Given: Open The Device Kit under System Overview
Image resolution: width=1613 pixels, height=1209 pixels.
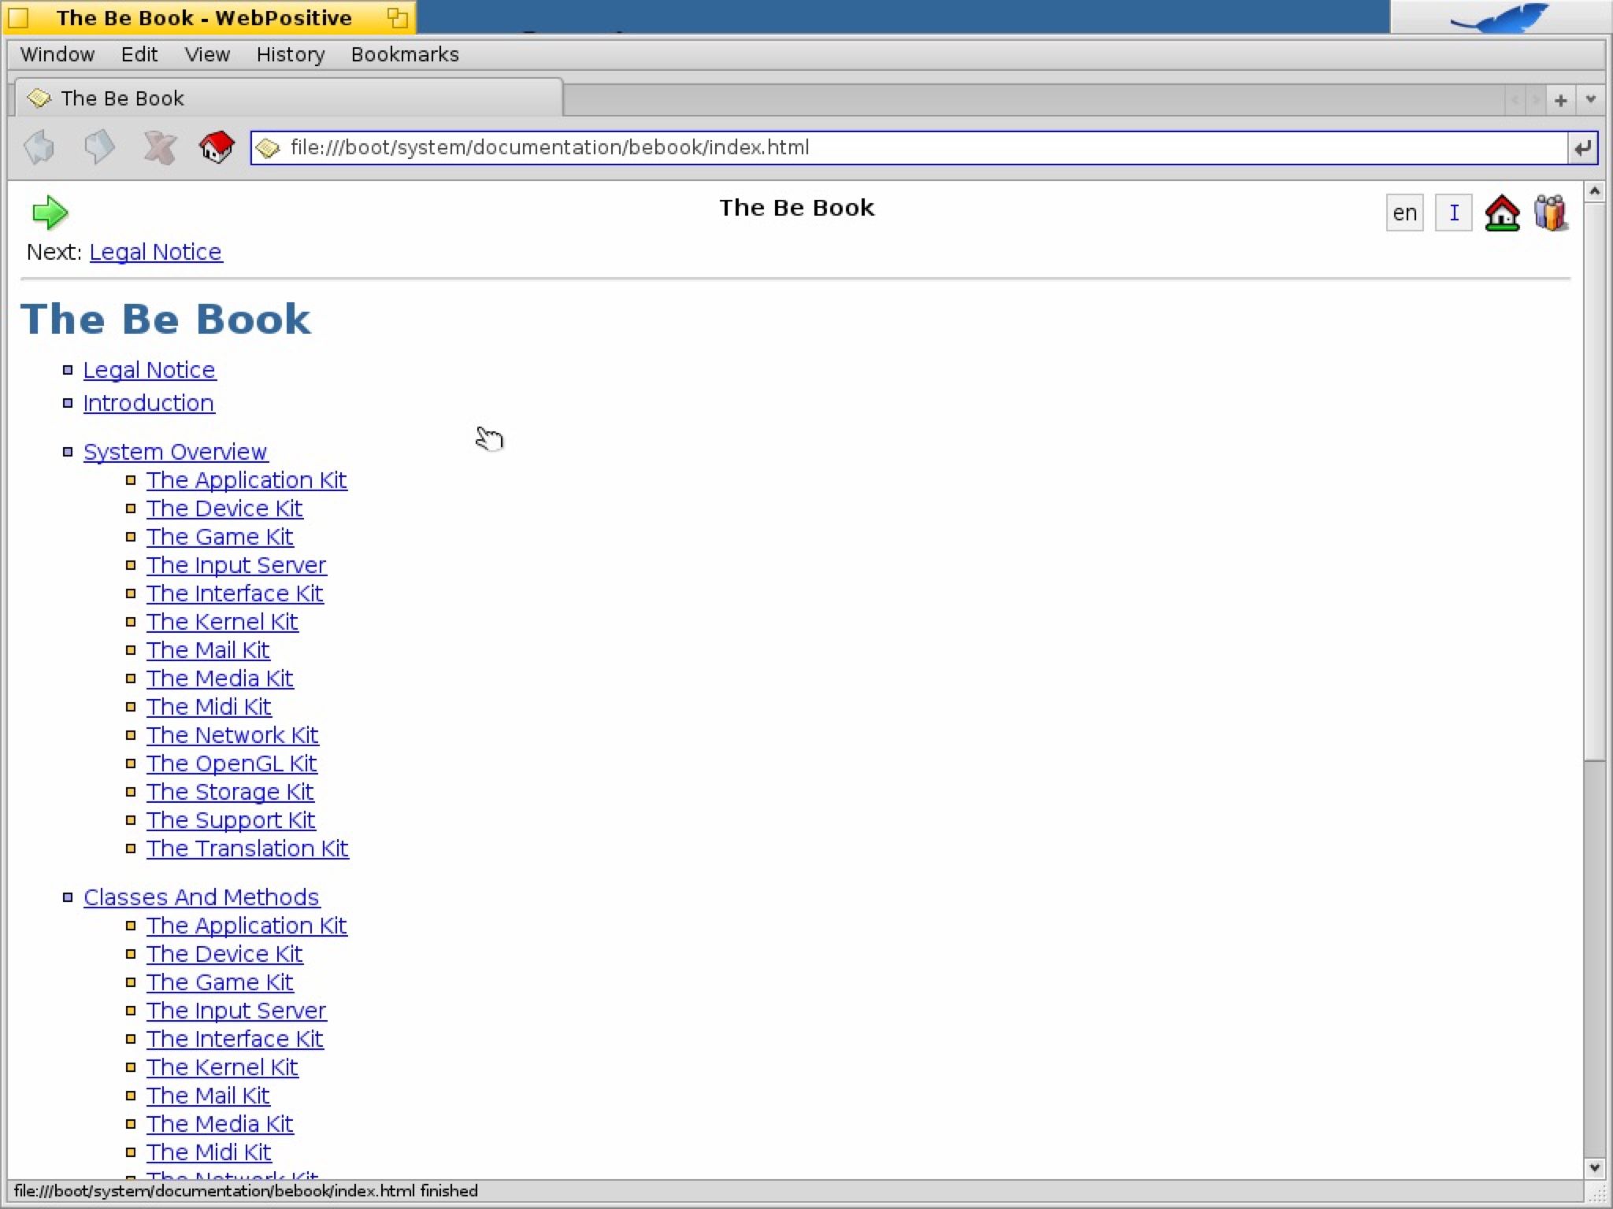Looking at the screenshot, I should tap(224, 508).
